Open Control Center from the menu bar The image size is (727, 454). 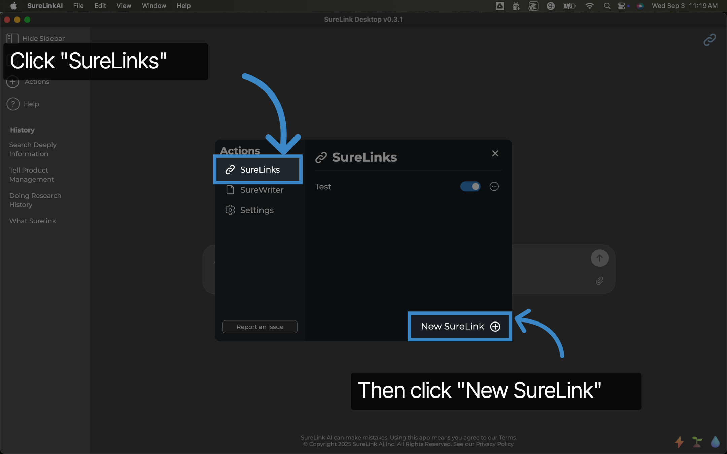[x=622, y=6]
